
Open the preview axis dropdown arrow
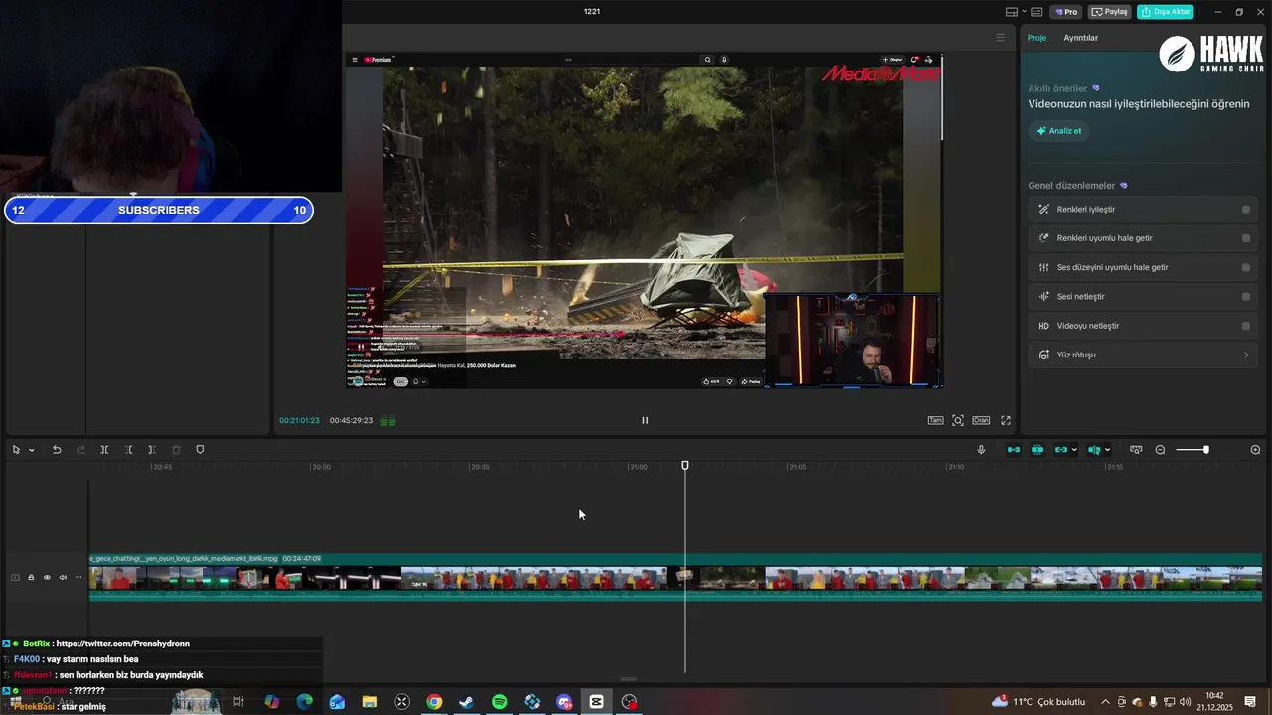[x=1107, y=450]
